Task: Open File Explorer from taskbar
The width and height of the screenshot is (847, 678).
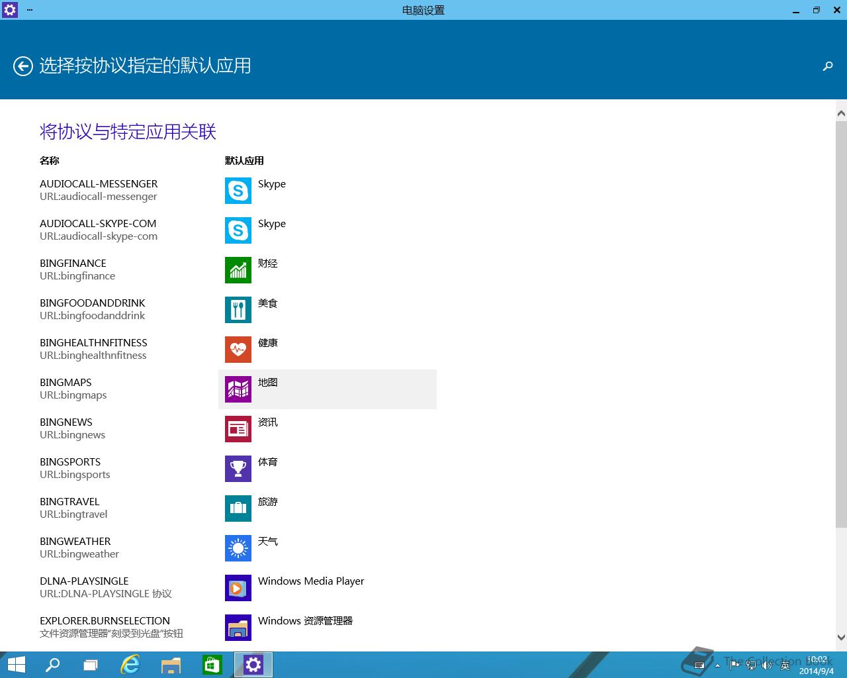Action: 171,665
